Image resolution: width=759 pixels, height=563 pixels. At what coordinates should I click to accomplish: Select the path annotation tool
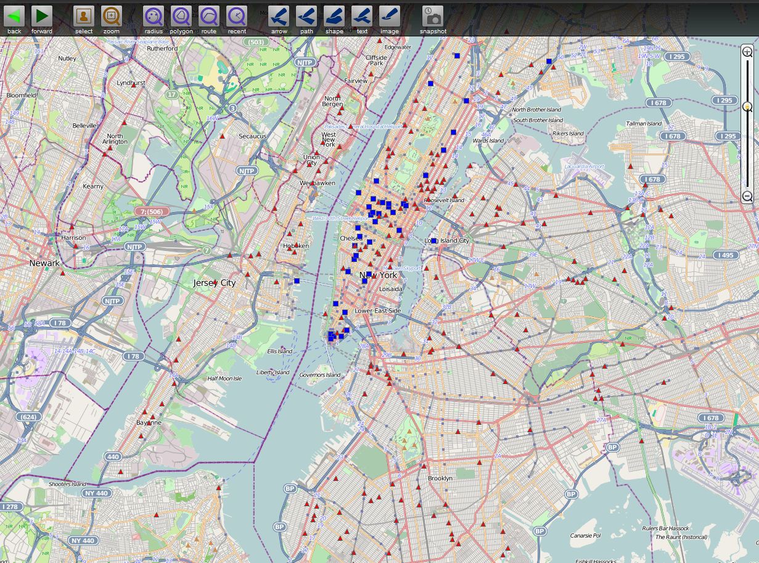pos(306,16)
